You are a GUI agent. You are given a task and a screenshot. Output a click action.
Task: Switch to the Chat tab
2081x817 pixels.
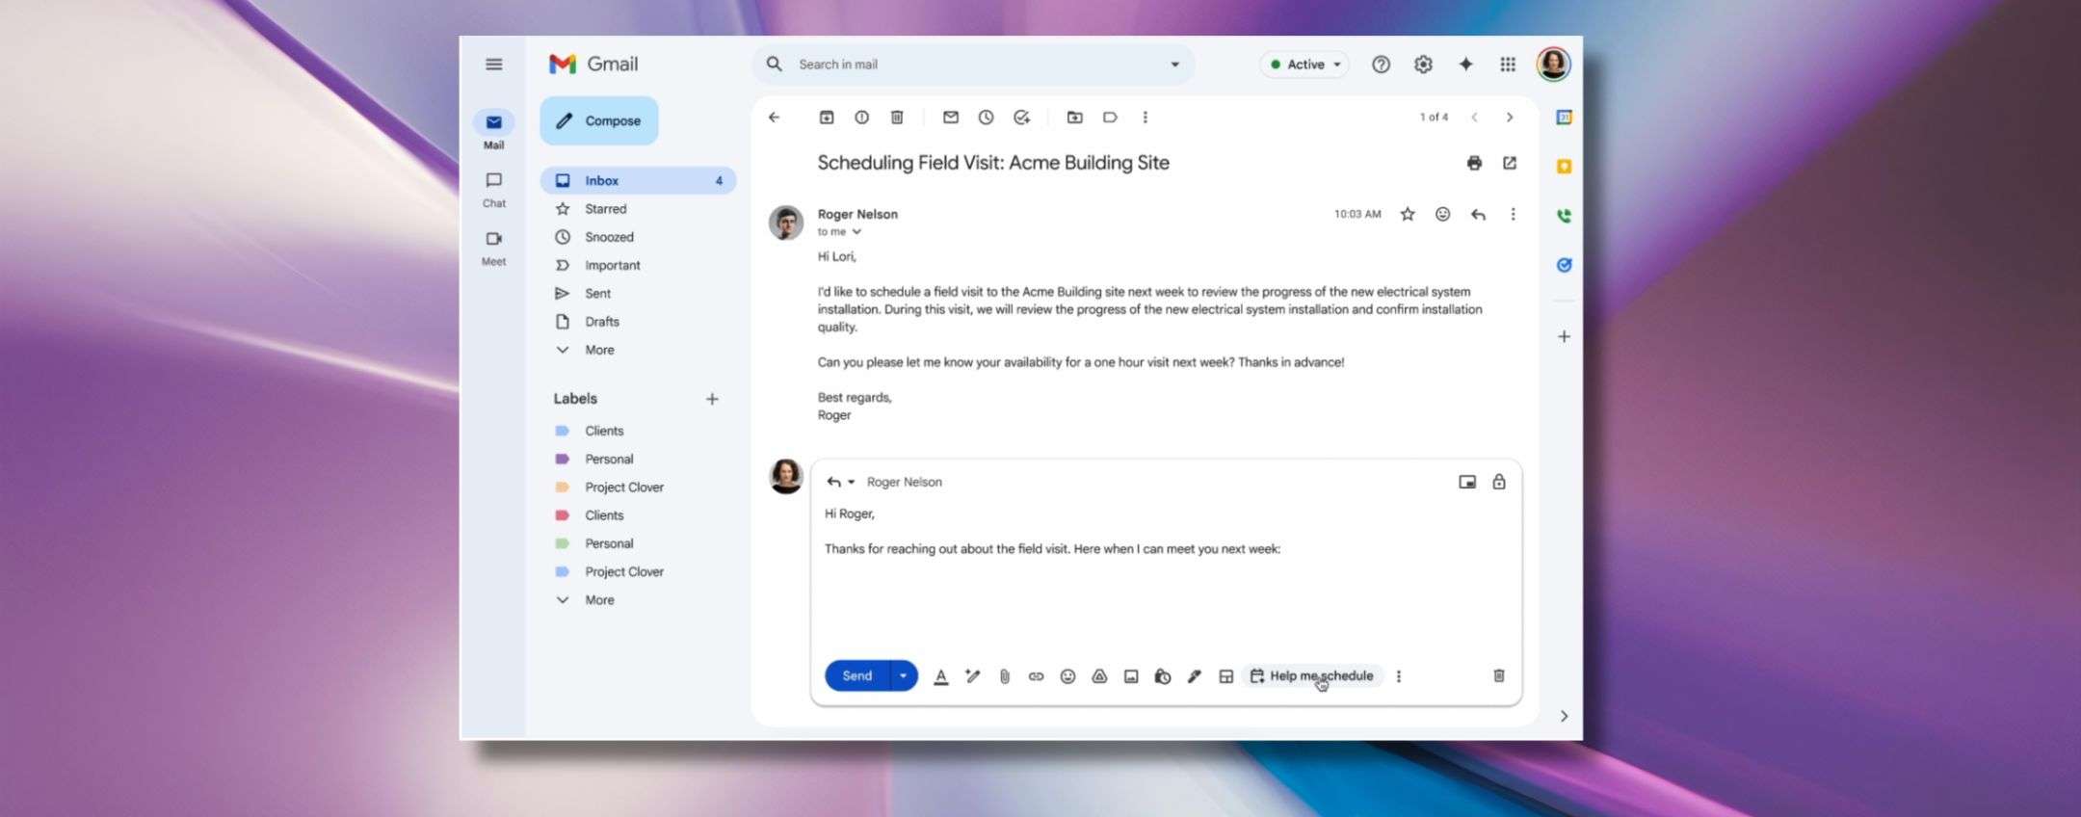[494, 189]
